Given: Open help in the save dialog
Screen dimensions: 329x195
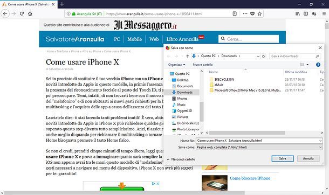Looking at the screenshot, I should click(318, 65).
